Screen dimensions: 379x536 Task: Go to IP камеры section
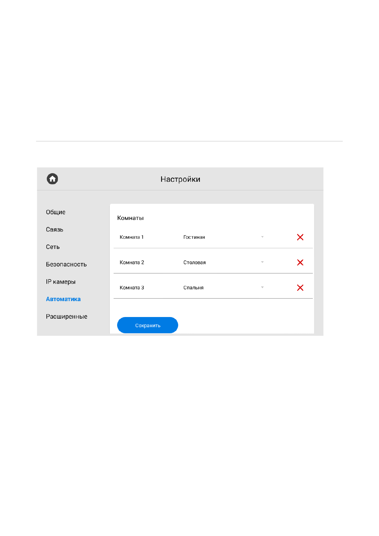coord(61,282)
